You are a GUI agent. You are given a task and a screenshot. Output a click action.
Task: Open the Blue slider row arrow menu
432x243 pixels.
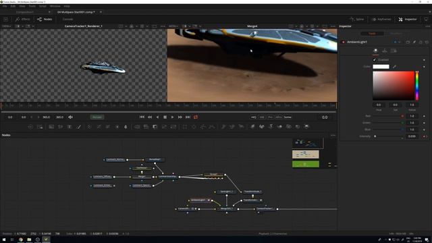424,130
